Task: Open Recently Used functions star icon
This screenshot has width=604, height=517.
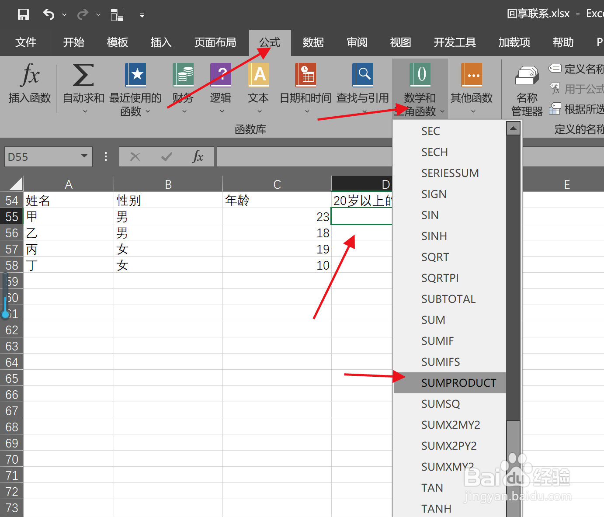Action: [x=135, y=75]
